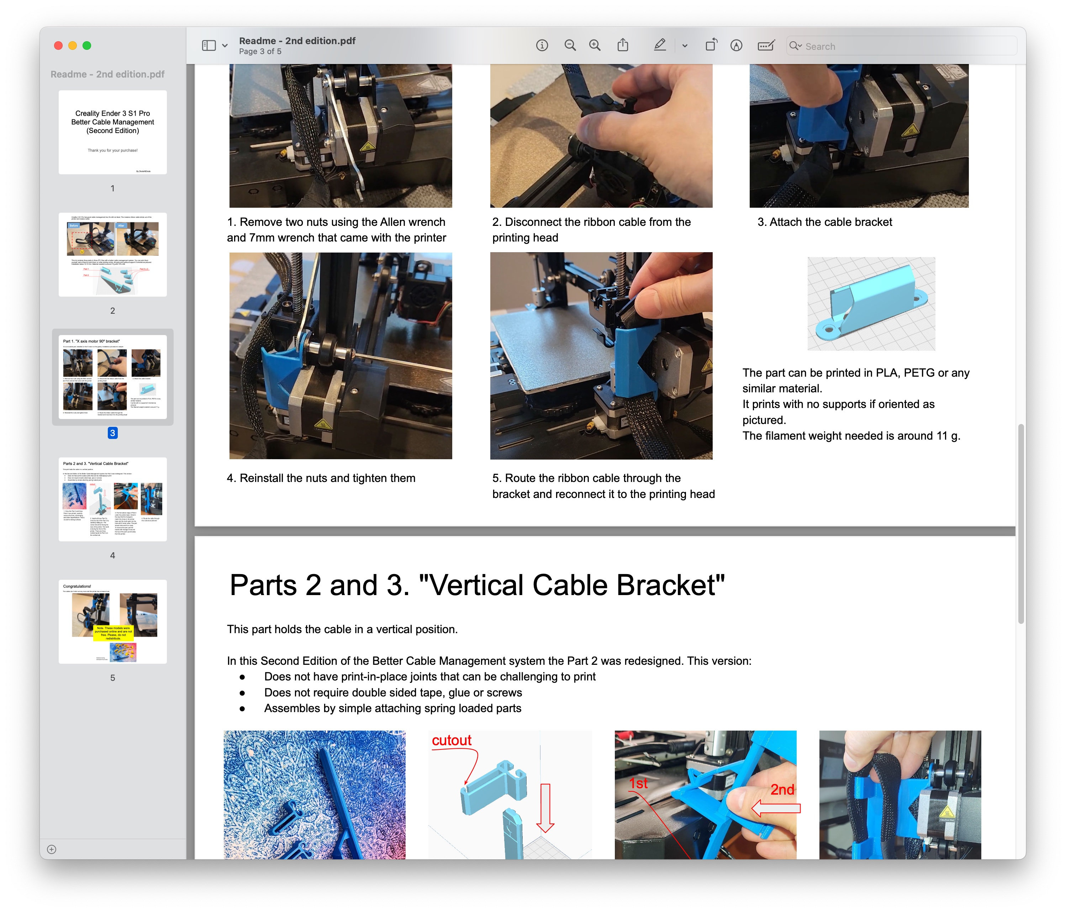The image size is (1066, 912).
Task: Click the add page plus button
Action: [x=52, y=849]
